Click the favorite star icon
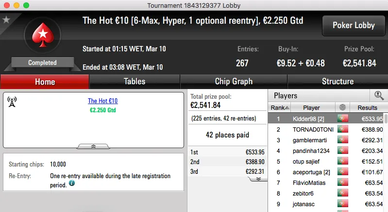Viewport: 388px width, 212px height. [x=6, y=20]
